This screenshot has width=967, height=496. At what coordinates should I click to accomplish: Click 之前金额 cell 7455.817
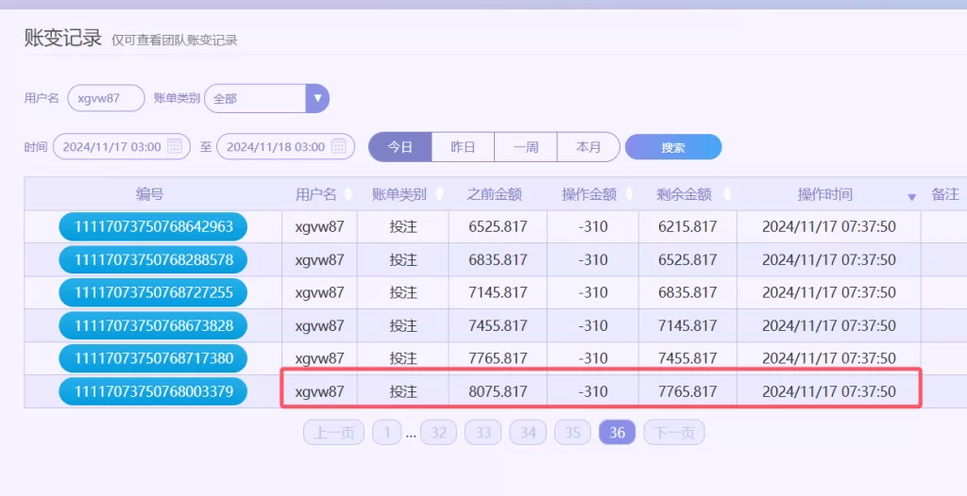498,326
